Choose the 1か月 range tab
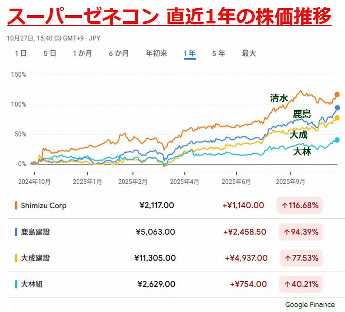This screenshot has height=312, width=345. point(82,53)
